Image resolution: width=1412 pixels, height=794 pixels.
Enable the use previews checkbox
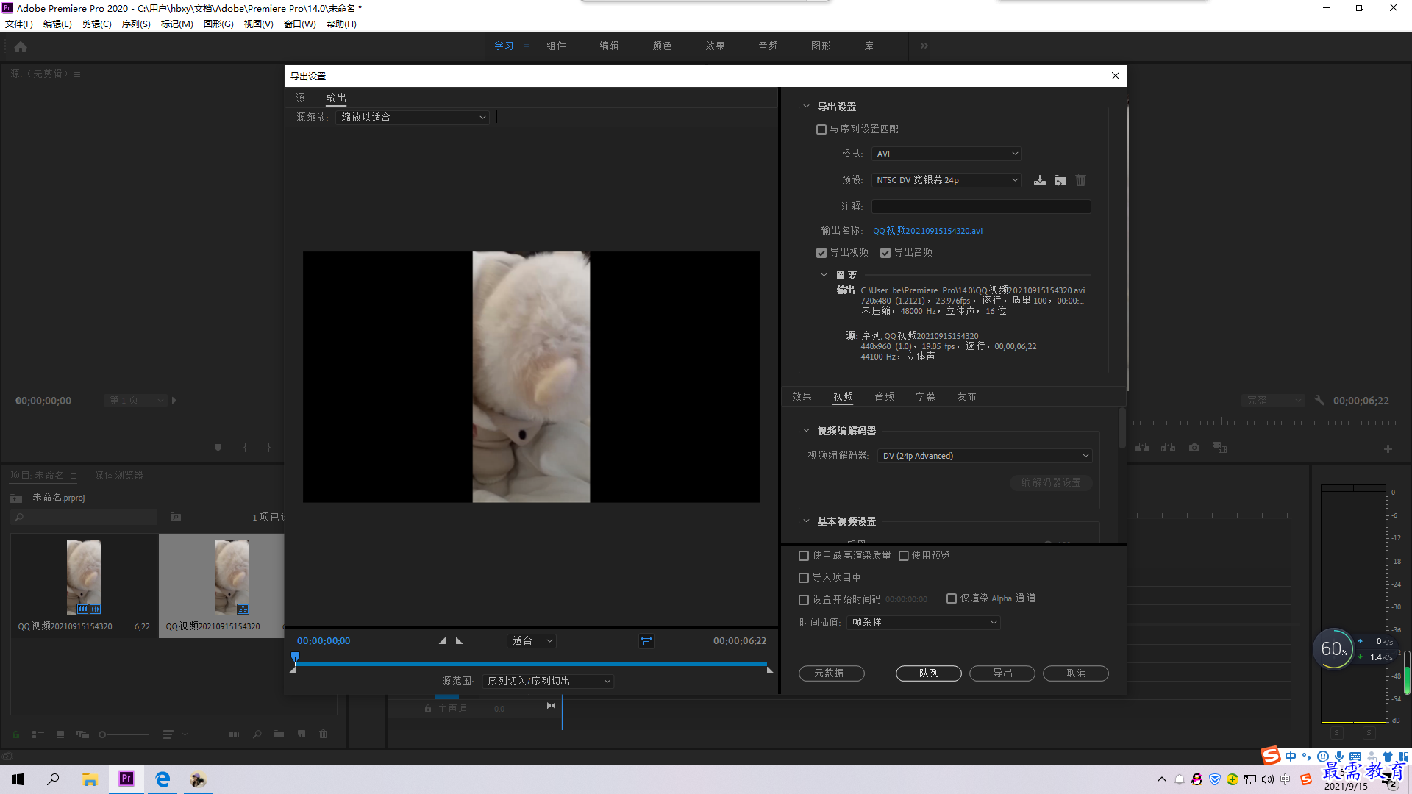(x=904, y=556)
